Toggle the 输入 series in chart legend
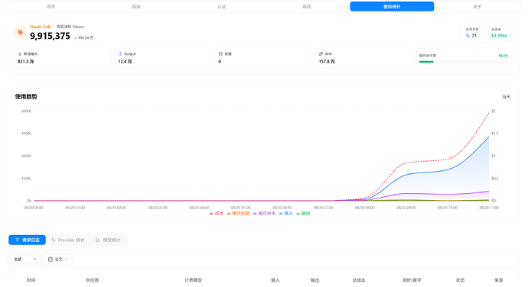The image size is (528, 287). click(286, 214)
